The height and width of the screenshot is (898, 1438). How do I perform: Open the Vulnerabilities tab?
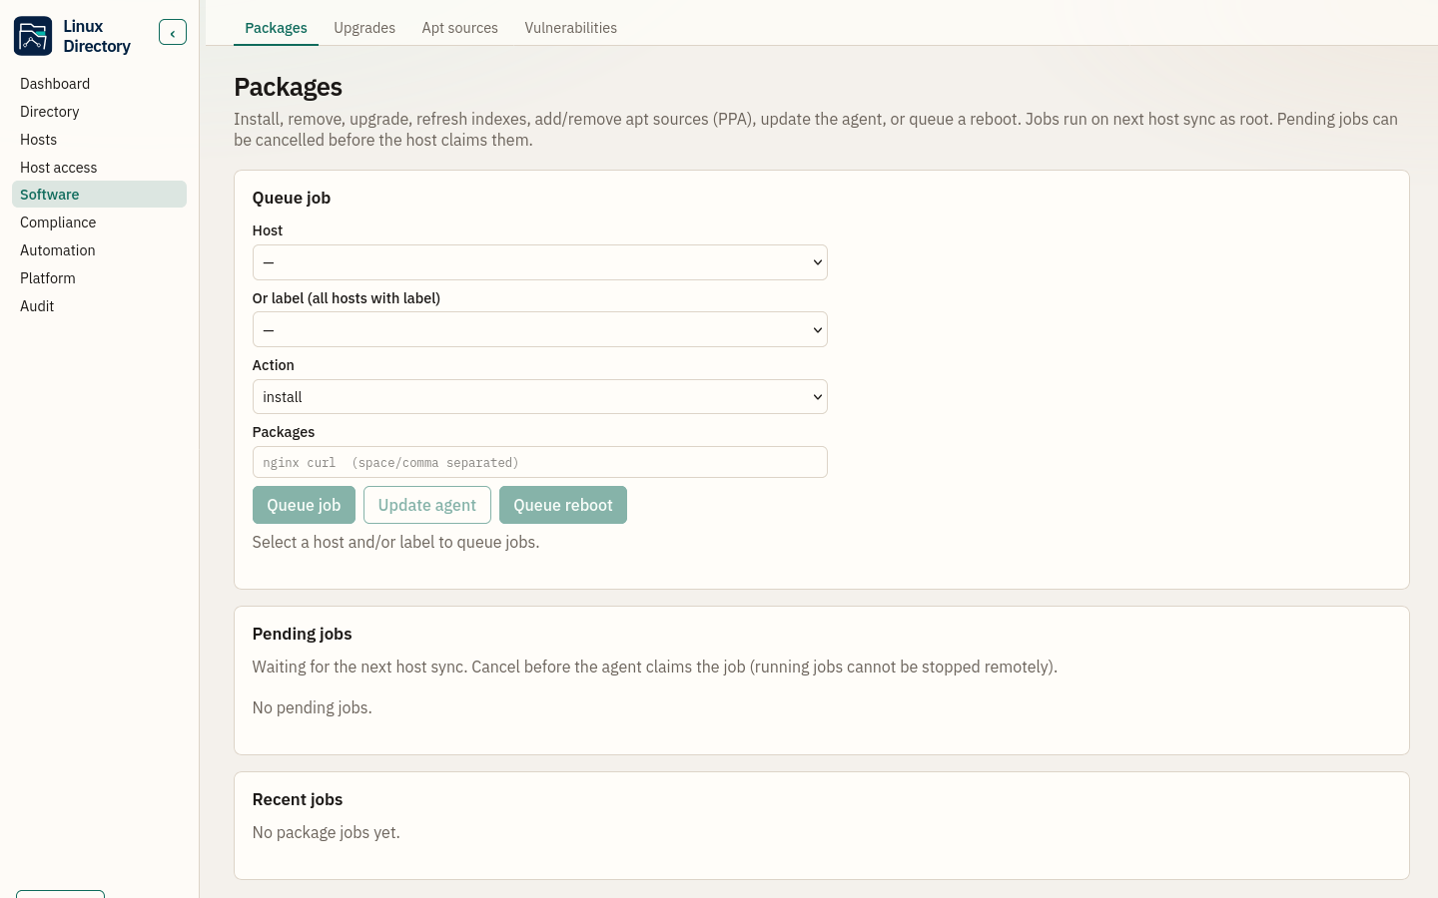(571, 28)
